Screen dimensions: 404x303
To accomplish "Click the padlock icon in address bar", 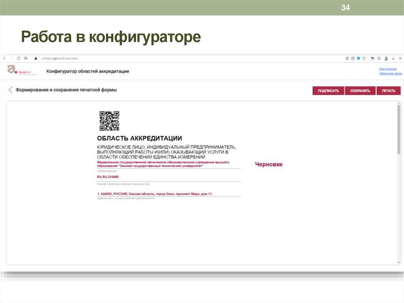I will [x=36, y=58].
